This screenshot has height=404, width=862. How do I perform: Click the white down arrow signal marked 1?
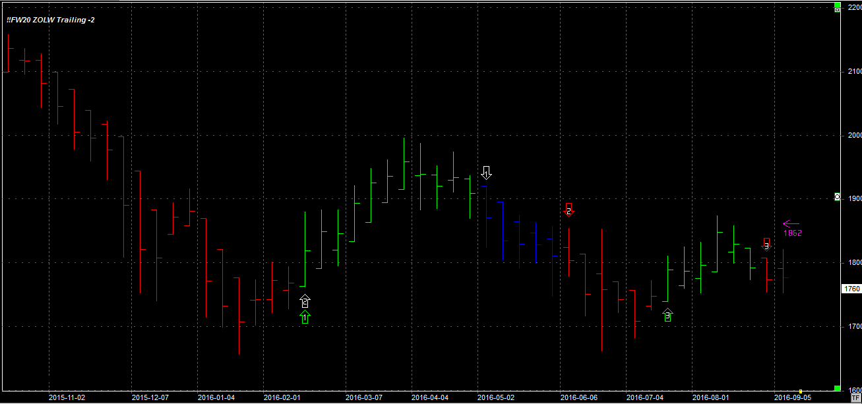click(x=486, y=173)
